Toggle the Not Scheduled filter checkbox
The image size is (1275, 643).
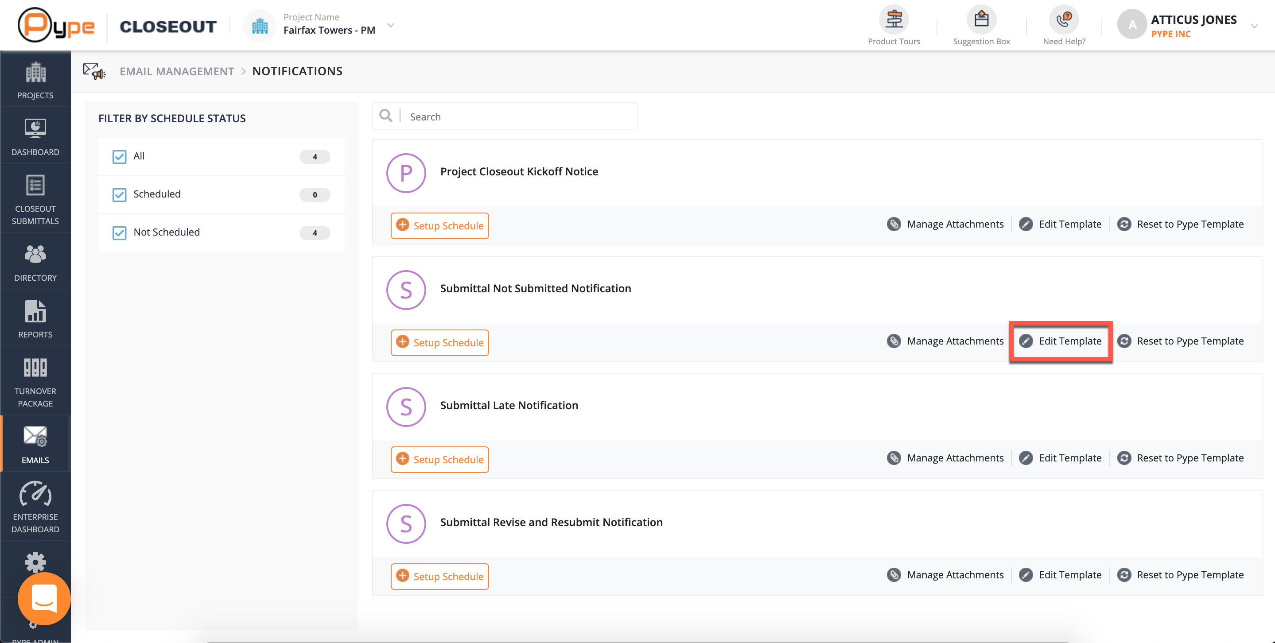pos(119,233)
